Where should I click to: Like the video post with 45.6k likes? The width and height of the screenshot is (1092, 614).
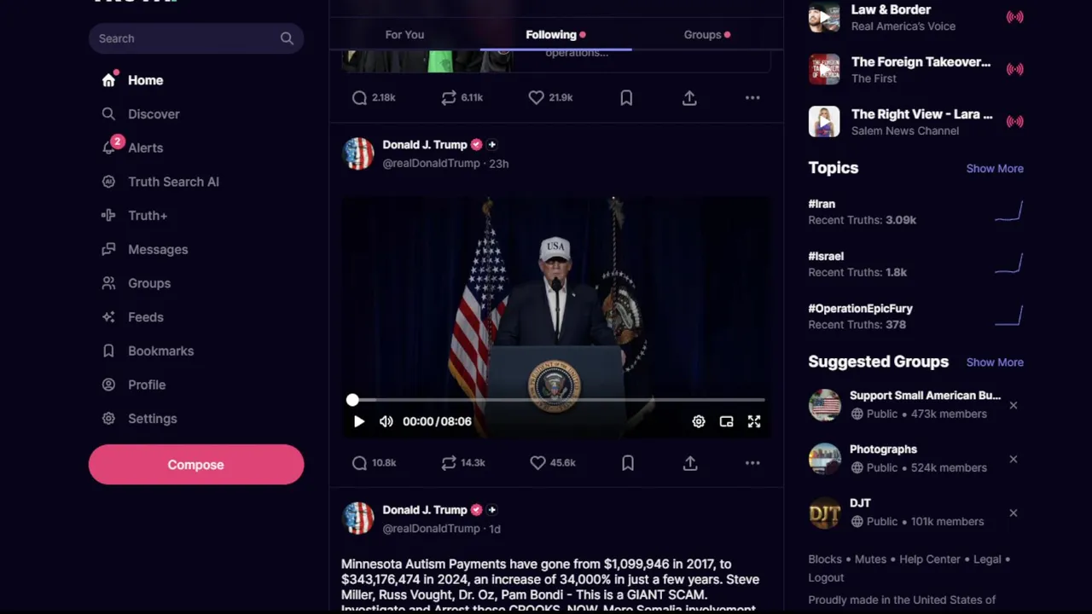coord(537,463)
